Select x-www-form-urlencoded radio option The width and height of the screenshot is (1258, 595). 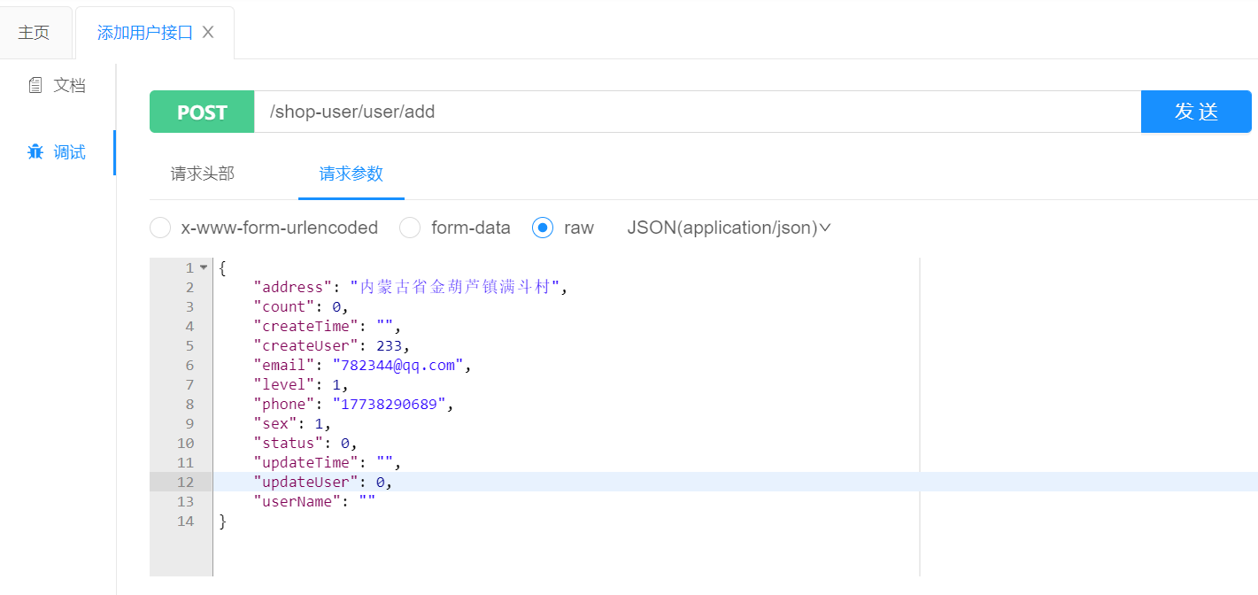(x=160, y=228)
